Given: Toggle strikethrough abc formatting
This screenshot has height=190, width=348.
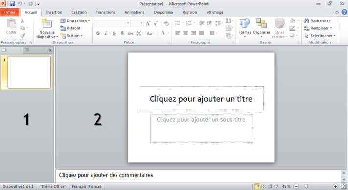Looking at the screenshot, I should pos(130,33).
